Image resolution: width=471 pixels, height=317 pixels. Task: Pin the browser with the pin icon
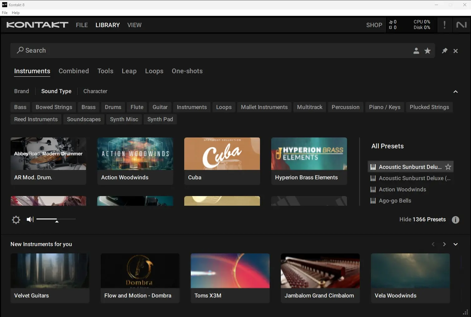[445, 50]
